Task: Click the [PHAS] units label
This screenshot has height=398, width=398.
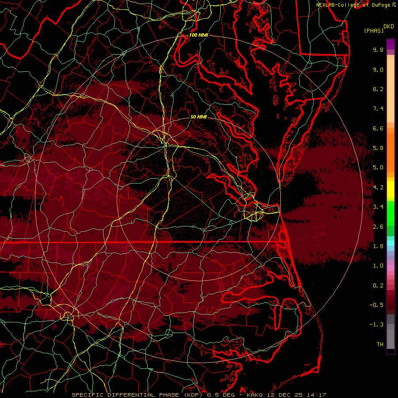Action: 374,31
